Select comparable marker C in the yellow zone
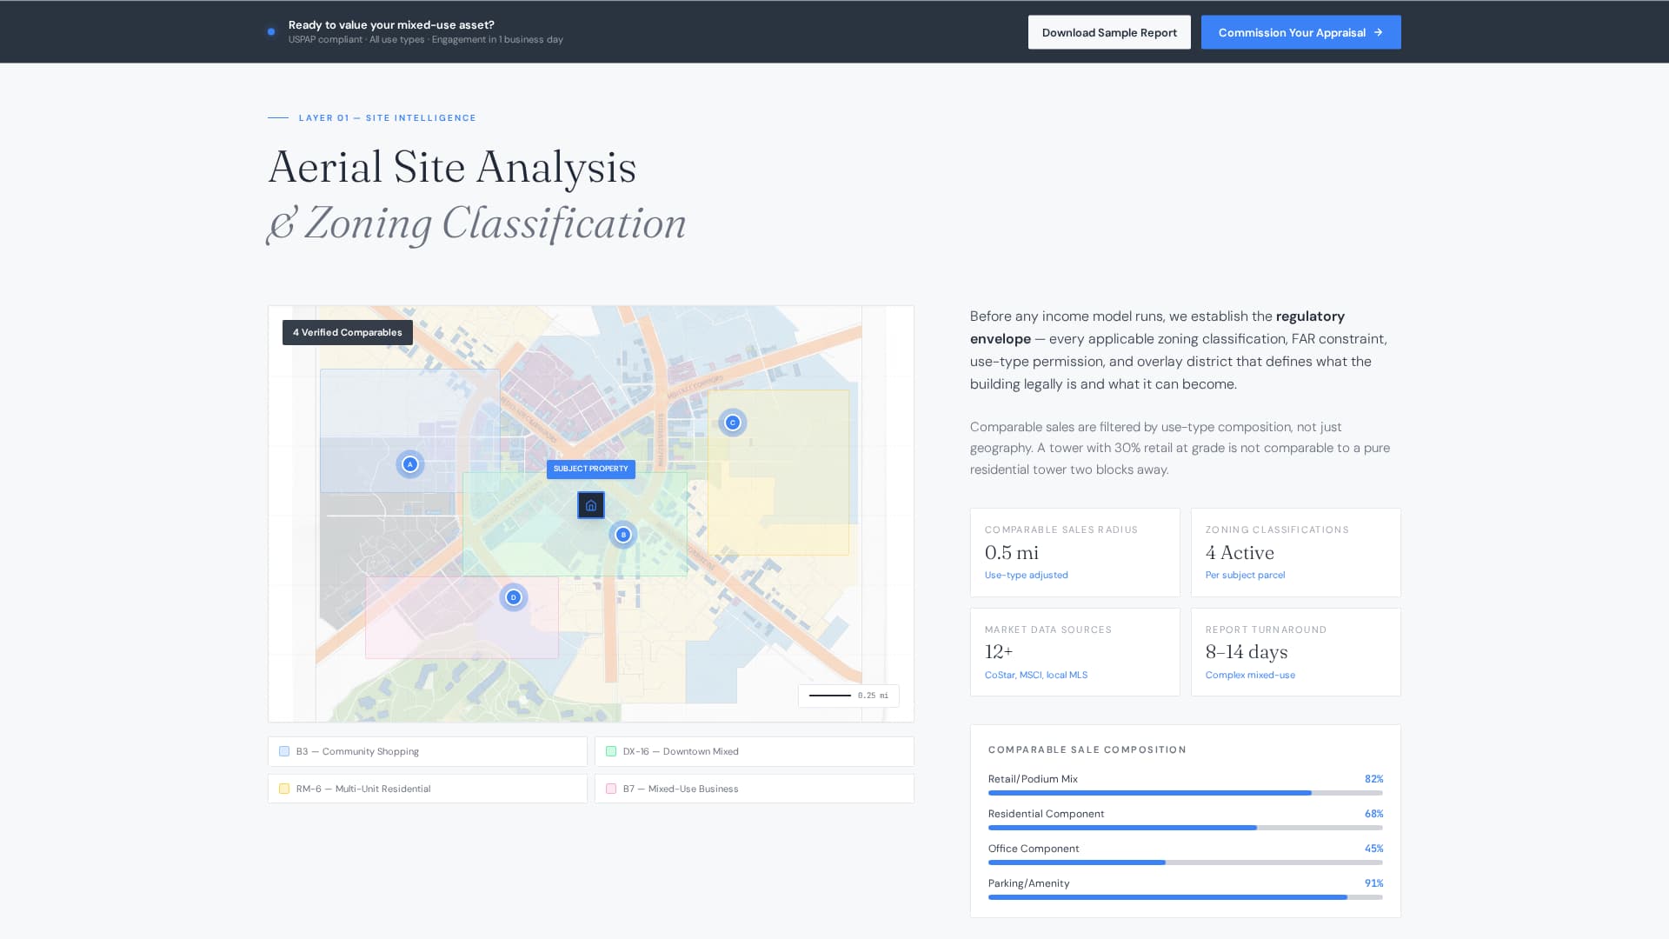 732,422
